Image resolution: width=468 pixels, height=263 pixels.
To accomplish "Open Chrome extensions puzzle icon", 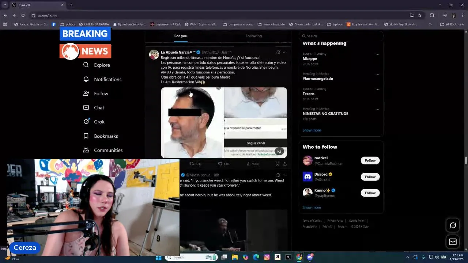I will tap(432, 15).
